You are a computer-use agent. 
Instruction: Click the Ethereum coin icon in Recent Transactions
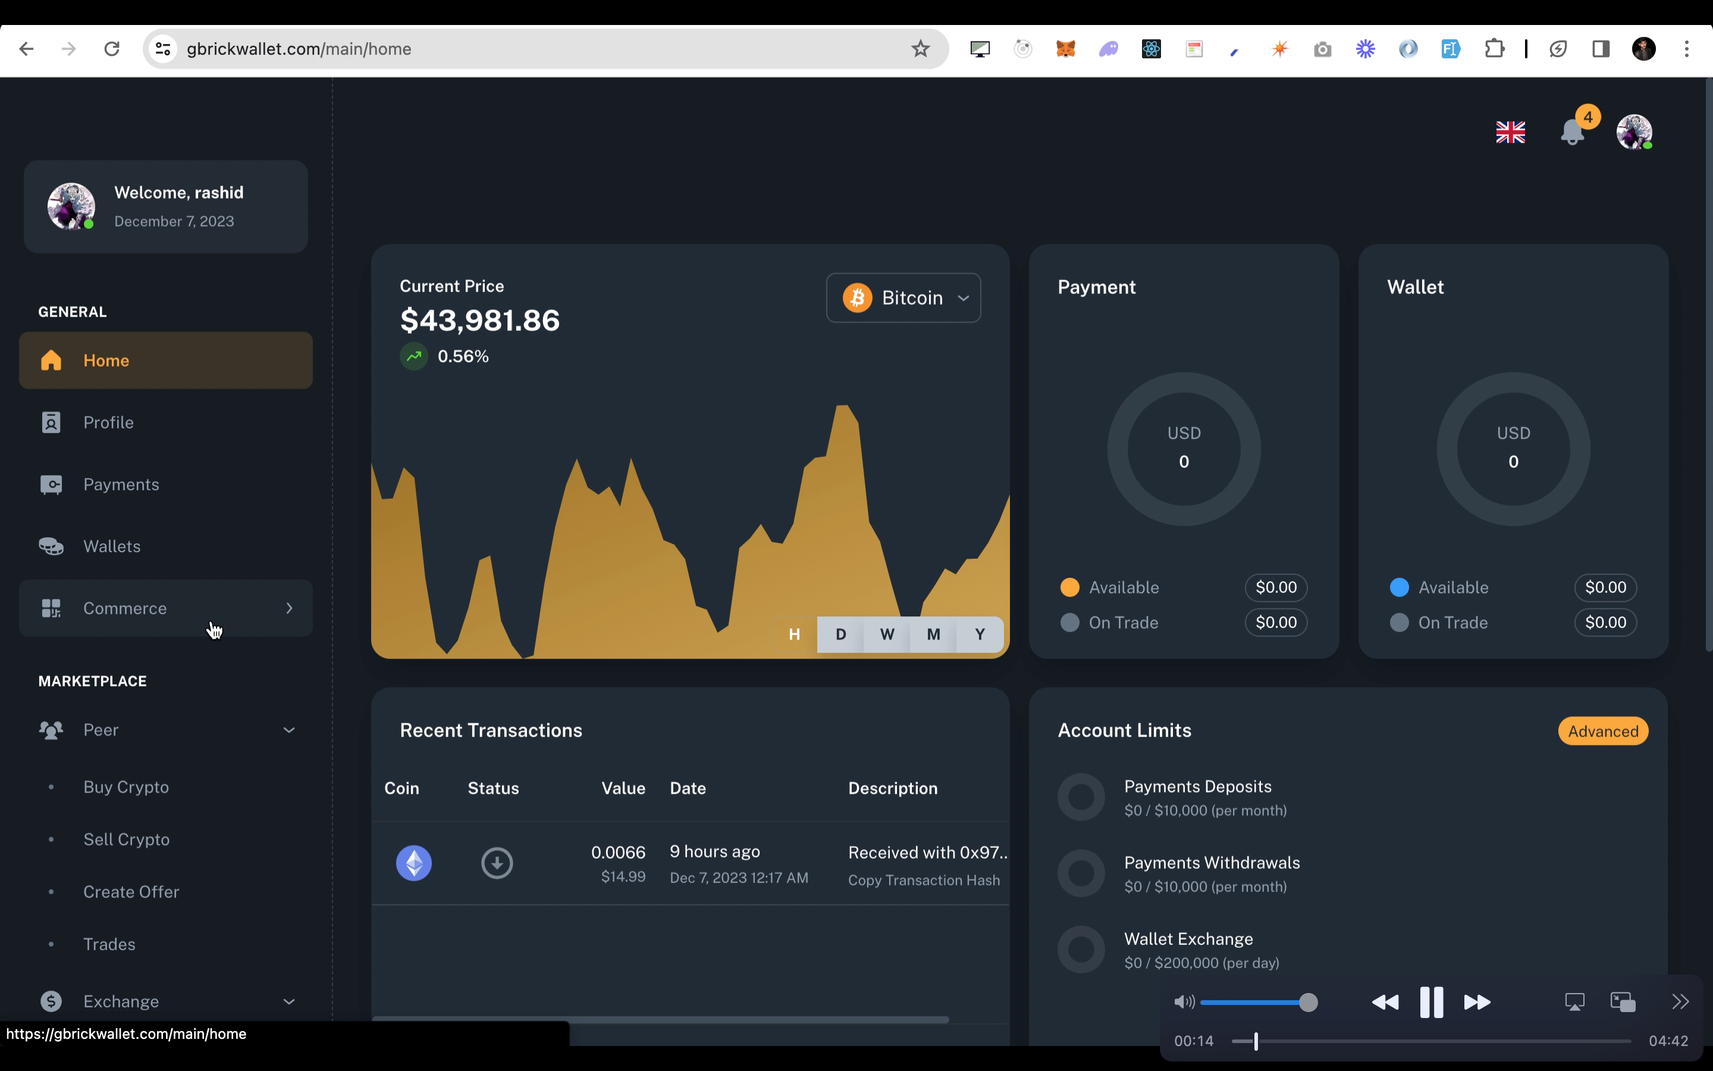pos(414,863)
